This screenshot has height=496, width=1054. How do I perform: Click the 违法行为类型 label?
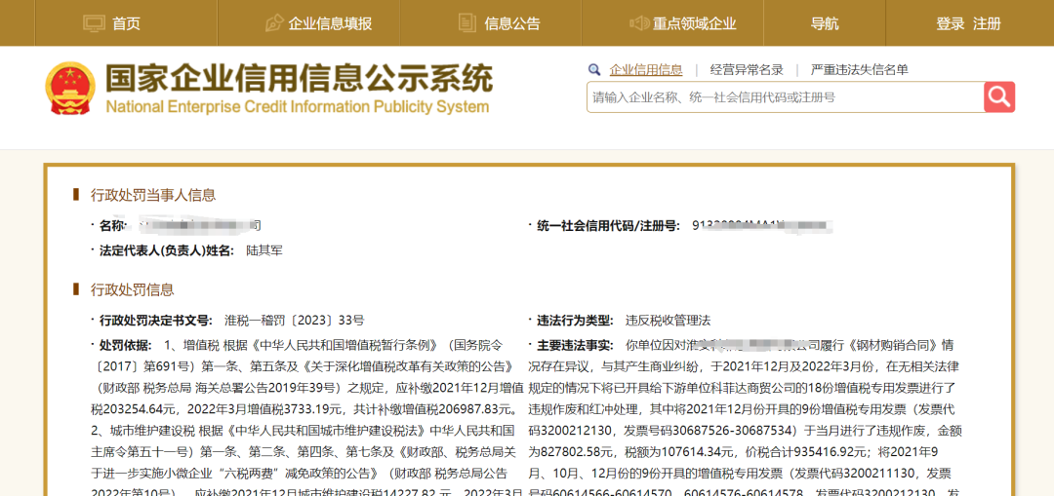click(x=576, y=321)
